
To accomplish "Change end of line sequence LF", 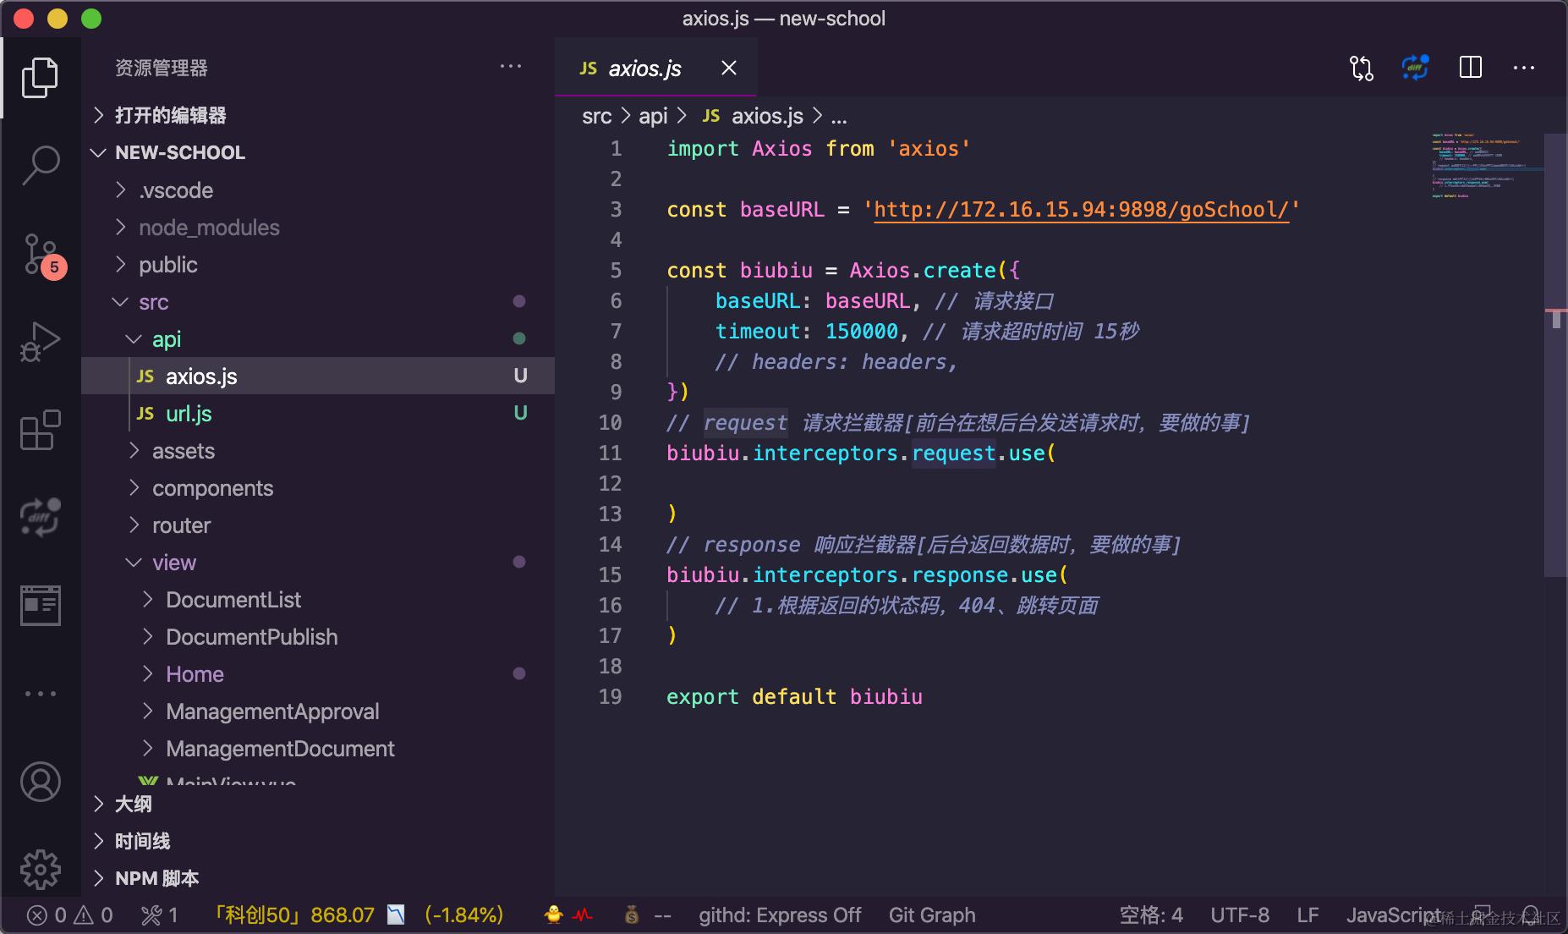I will (x=1308, y=915).
